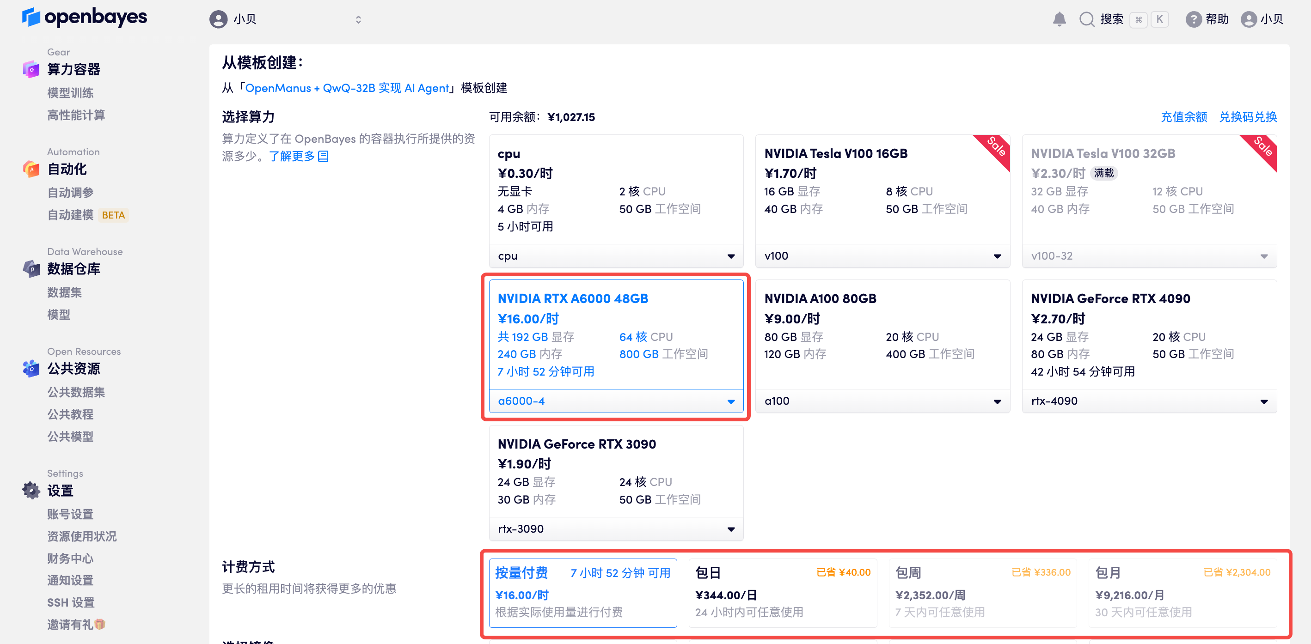Open the notifications bell
The height and width of the screenshot is (644, 1311).
click(x=1059, y=19)
